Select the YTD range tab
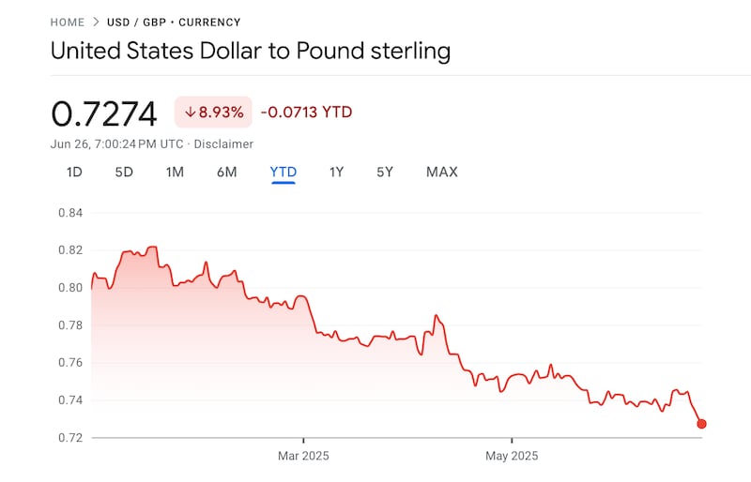The image size is (751, 482). point(284,172)
